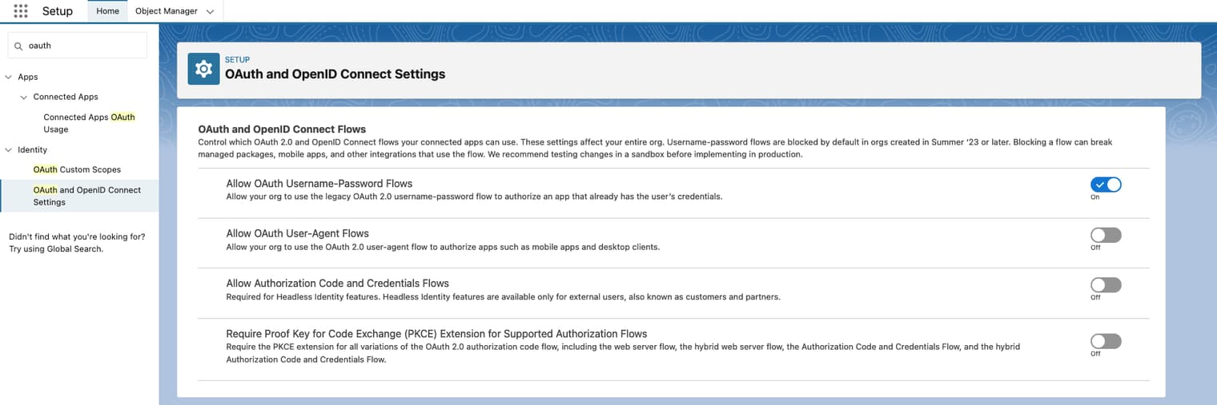Switch to the Home tab
Viewport: 1217px width, 405px height.
coord(107,11)
